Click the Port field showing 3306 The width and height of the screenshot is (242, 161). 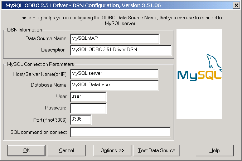pos(81,120)
